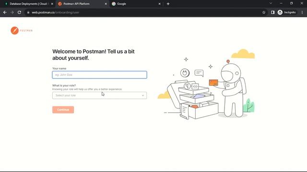Click the browser forward arrow
The width and height of the screenshot is (307, 172).
coord(12,12)
